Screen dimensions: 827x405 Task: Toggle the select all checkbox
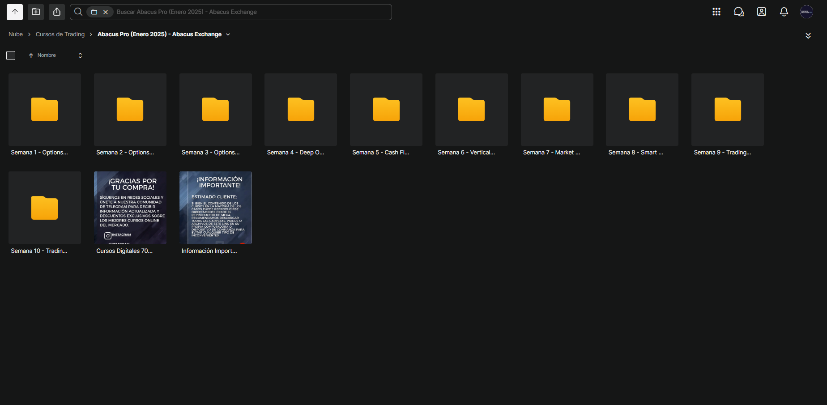coord(11,55)
